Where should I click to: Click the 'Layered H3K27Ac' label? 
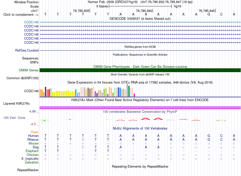click(16, 103)
